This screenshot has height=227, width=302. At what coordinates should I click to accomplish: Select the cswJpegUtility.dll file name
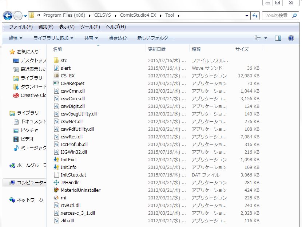[x=79, y=114]
